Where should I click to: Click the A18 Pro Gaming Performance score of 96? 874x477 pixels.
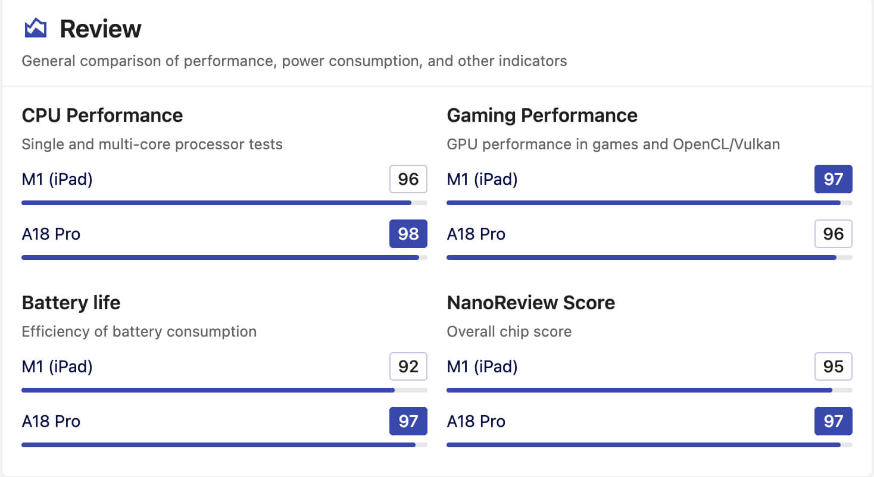pyautogui.click(x=833, y=234)
